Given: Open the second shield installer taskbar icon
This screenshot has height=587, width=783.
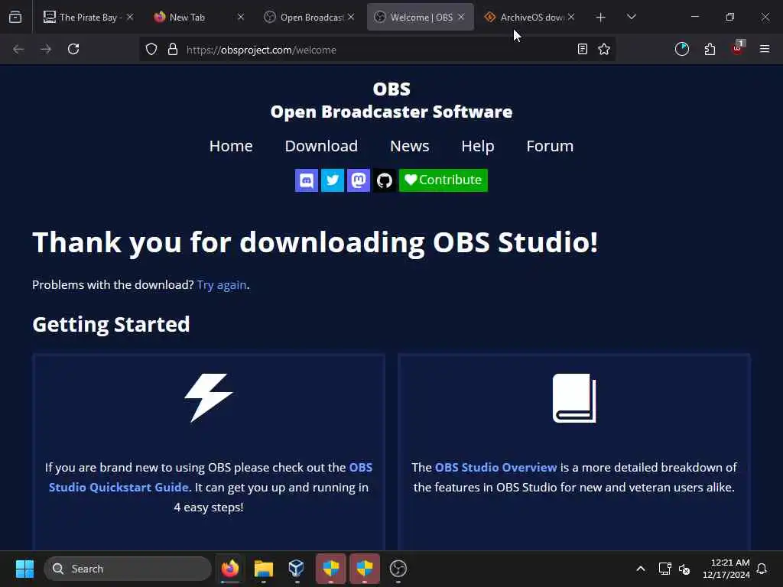Looking at the screenshot, I should tap(365, 569).
